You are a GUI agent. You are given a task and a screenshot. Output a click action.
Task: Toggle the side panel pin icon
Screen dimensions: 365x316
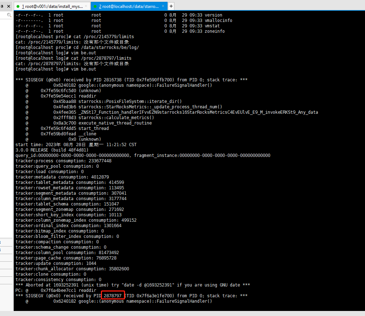pyautogui.click(x=2, y=6)
